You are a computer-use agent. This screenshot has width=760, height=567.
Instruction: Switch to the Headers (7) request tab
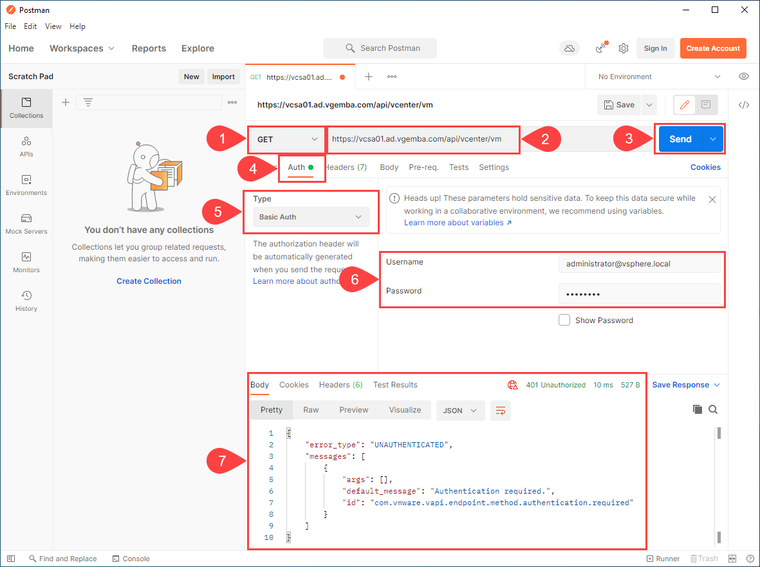tap(346, 167)
